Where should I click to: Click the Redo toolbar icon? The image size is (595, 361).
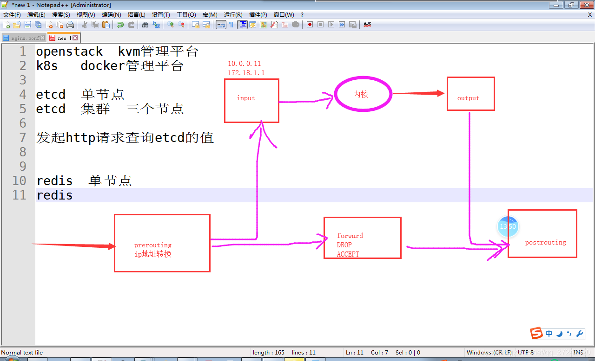(x=131, y=25)
